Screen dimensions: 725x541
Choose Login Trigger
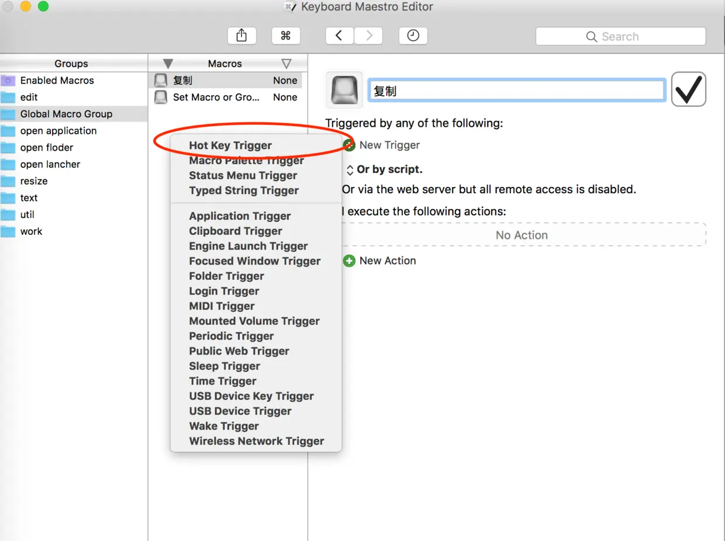pyautogui.click(x=256, y=291)
